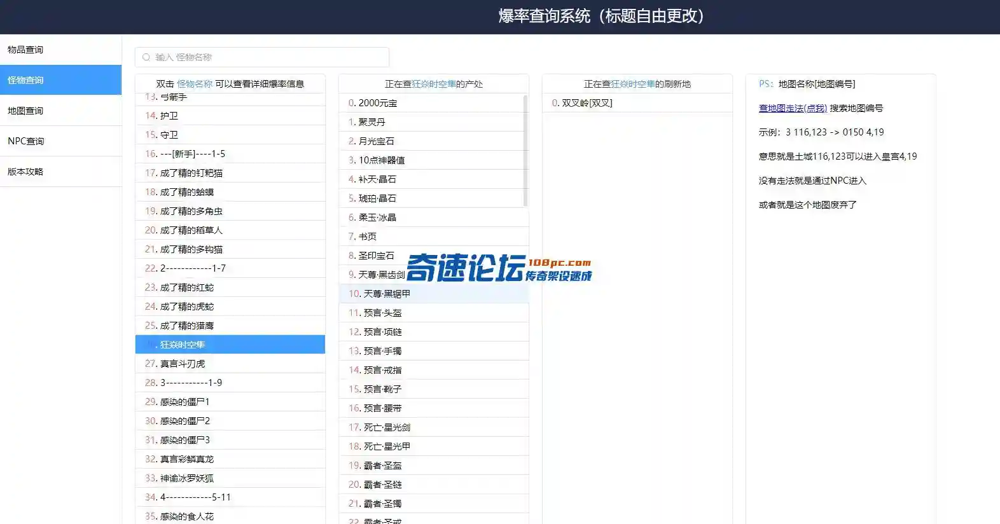Click drop item 10. 天尊·黑锯甲
This screenshot has width=1000, height=524.
tap(434, 294)
